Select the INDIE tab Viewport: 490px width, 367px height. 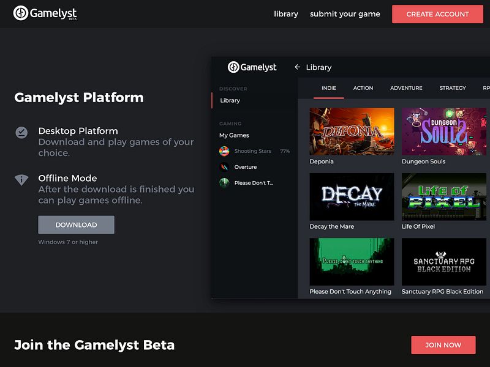328,88
